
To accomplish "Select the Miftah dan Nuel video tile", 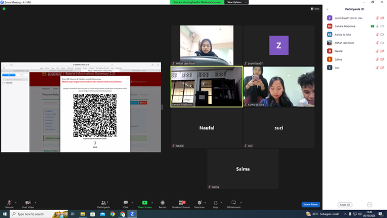I will (207, 45).
